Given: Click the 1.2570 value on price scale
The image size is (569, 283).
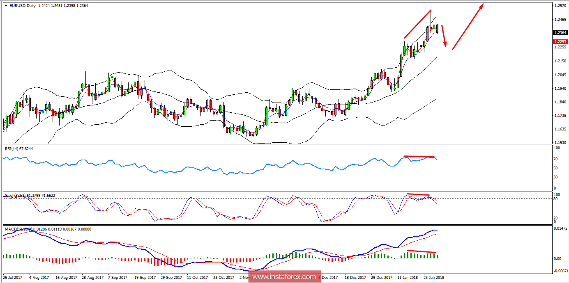Looking at the screenshot, I should point(560,5).
